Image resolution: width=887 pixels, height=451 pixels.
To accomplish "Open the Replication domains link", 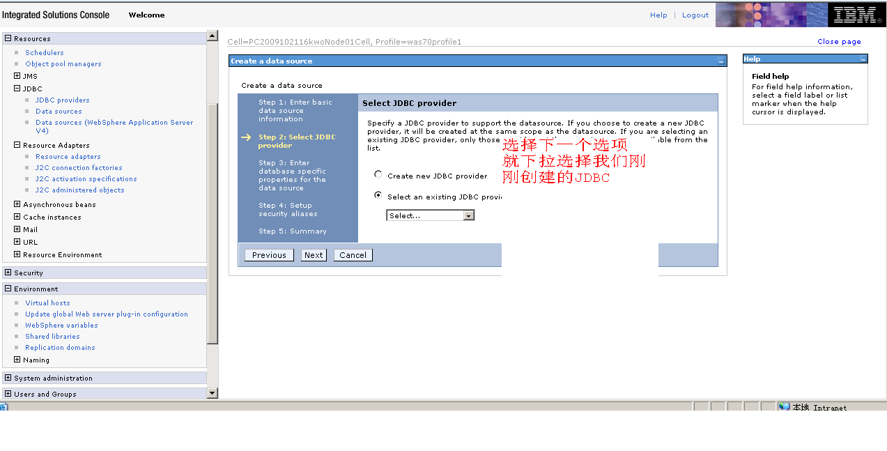I will [x=60, y=348].
